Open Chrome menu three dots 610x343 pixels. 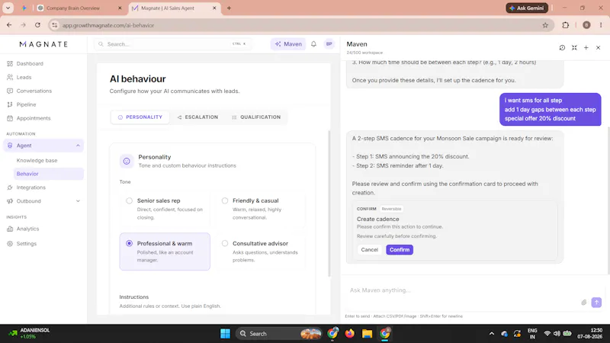pos(601,25)
